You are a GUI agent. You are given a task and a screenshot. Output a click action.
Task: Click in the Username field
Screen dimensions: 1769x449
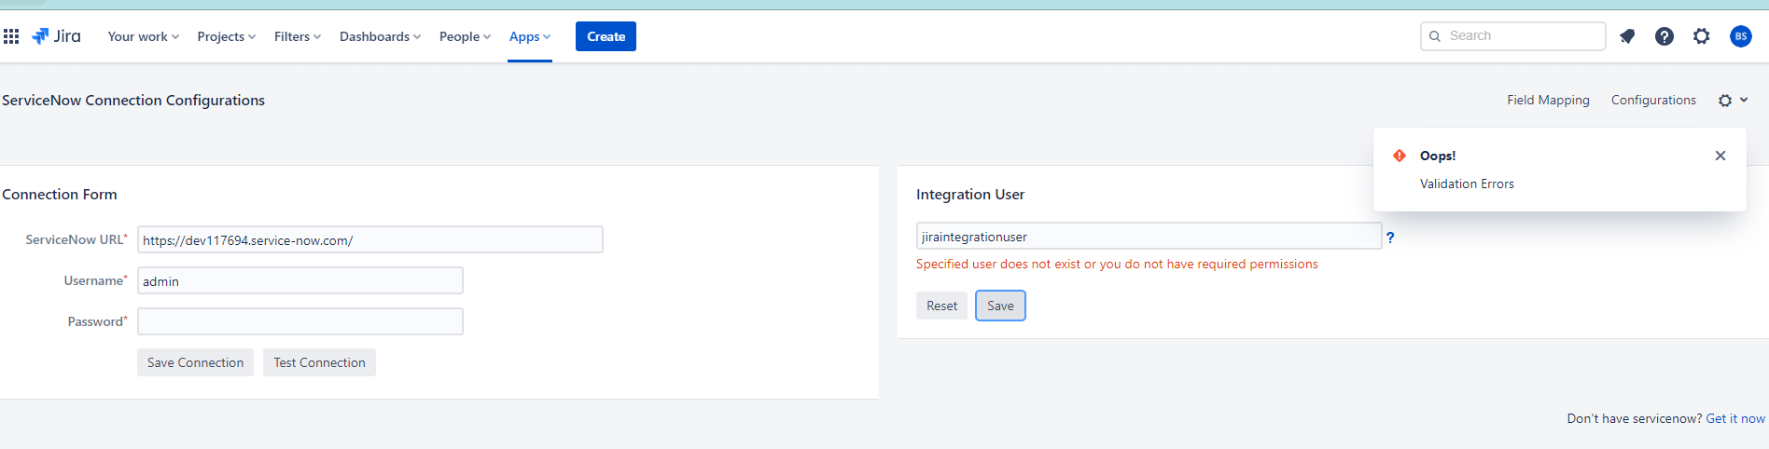(300, 280)
